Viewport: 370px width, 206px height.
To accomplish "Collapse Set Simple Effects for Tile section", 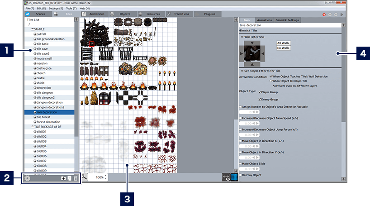I will click(242, 71).
